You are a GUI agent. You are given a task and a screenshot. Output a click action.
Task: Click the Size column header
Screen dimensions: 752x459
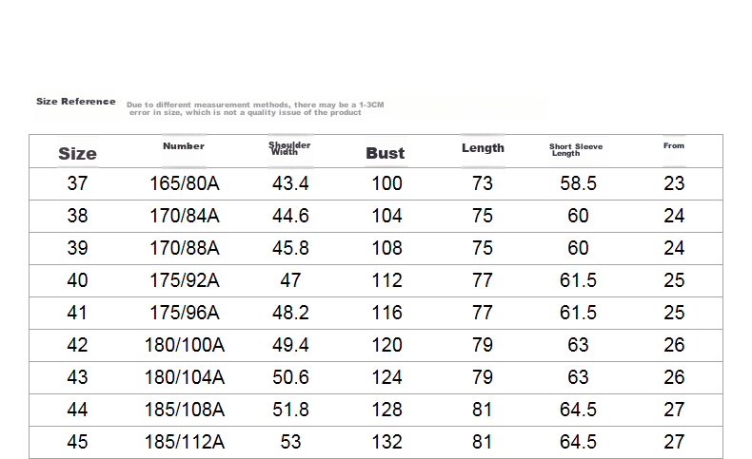click(78, 154)
